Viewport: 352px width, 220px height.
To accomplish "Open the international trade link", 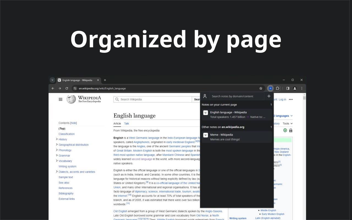I will click(x=170, y=191).
